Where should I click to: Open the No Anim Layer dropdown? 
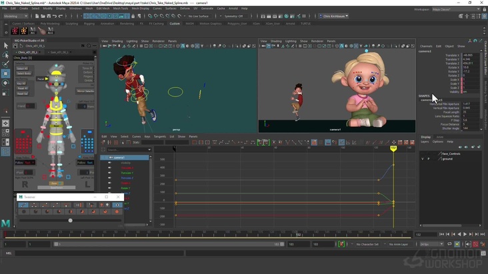click(x=399, y=244)
